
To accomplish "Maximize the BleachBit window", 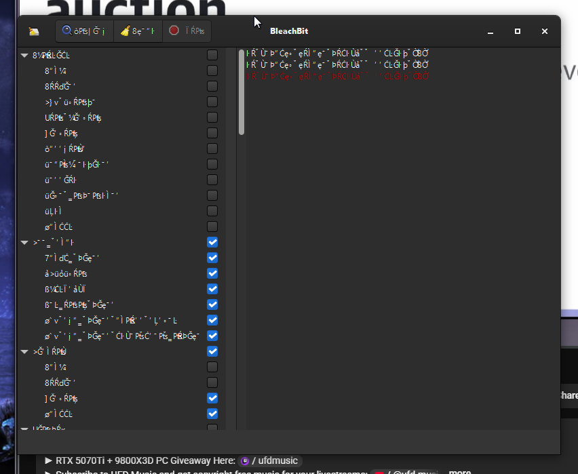I will (x=518, y=31).
